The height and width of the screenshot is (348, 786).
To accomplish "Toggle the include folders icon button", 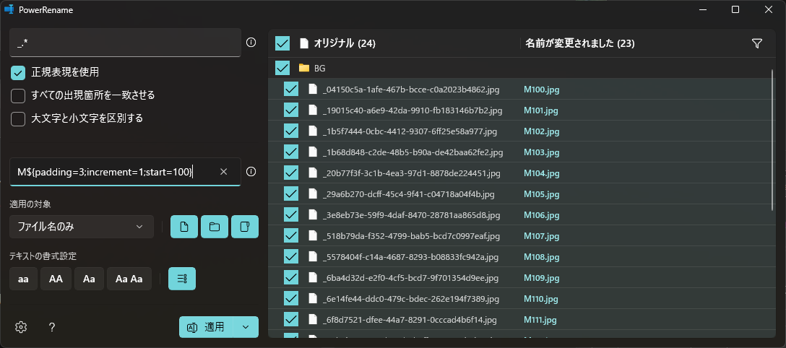I will coord(215,227).
